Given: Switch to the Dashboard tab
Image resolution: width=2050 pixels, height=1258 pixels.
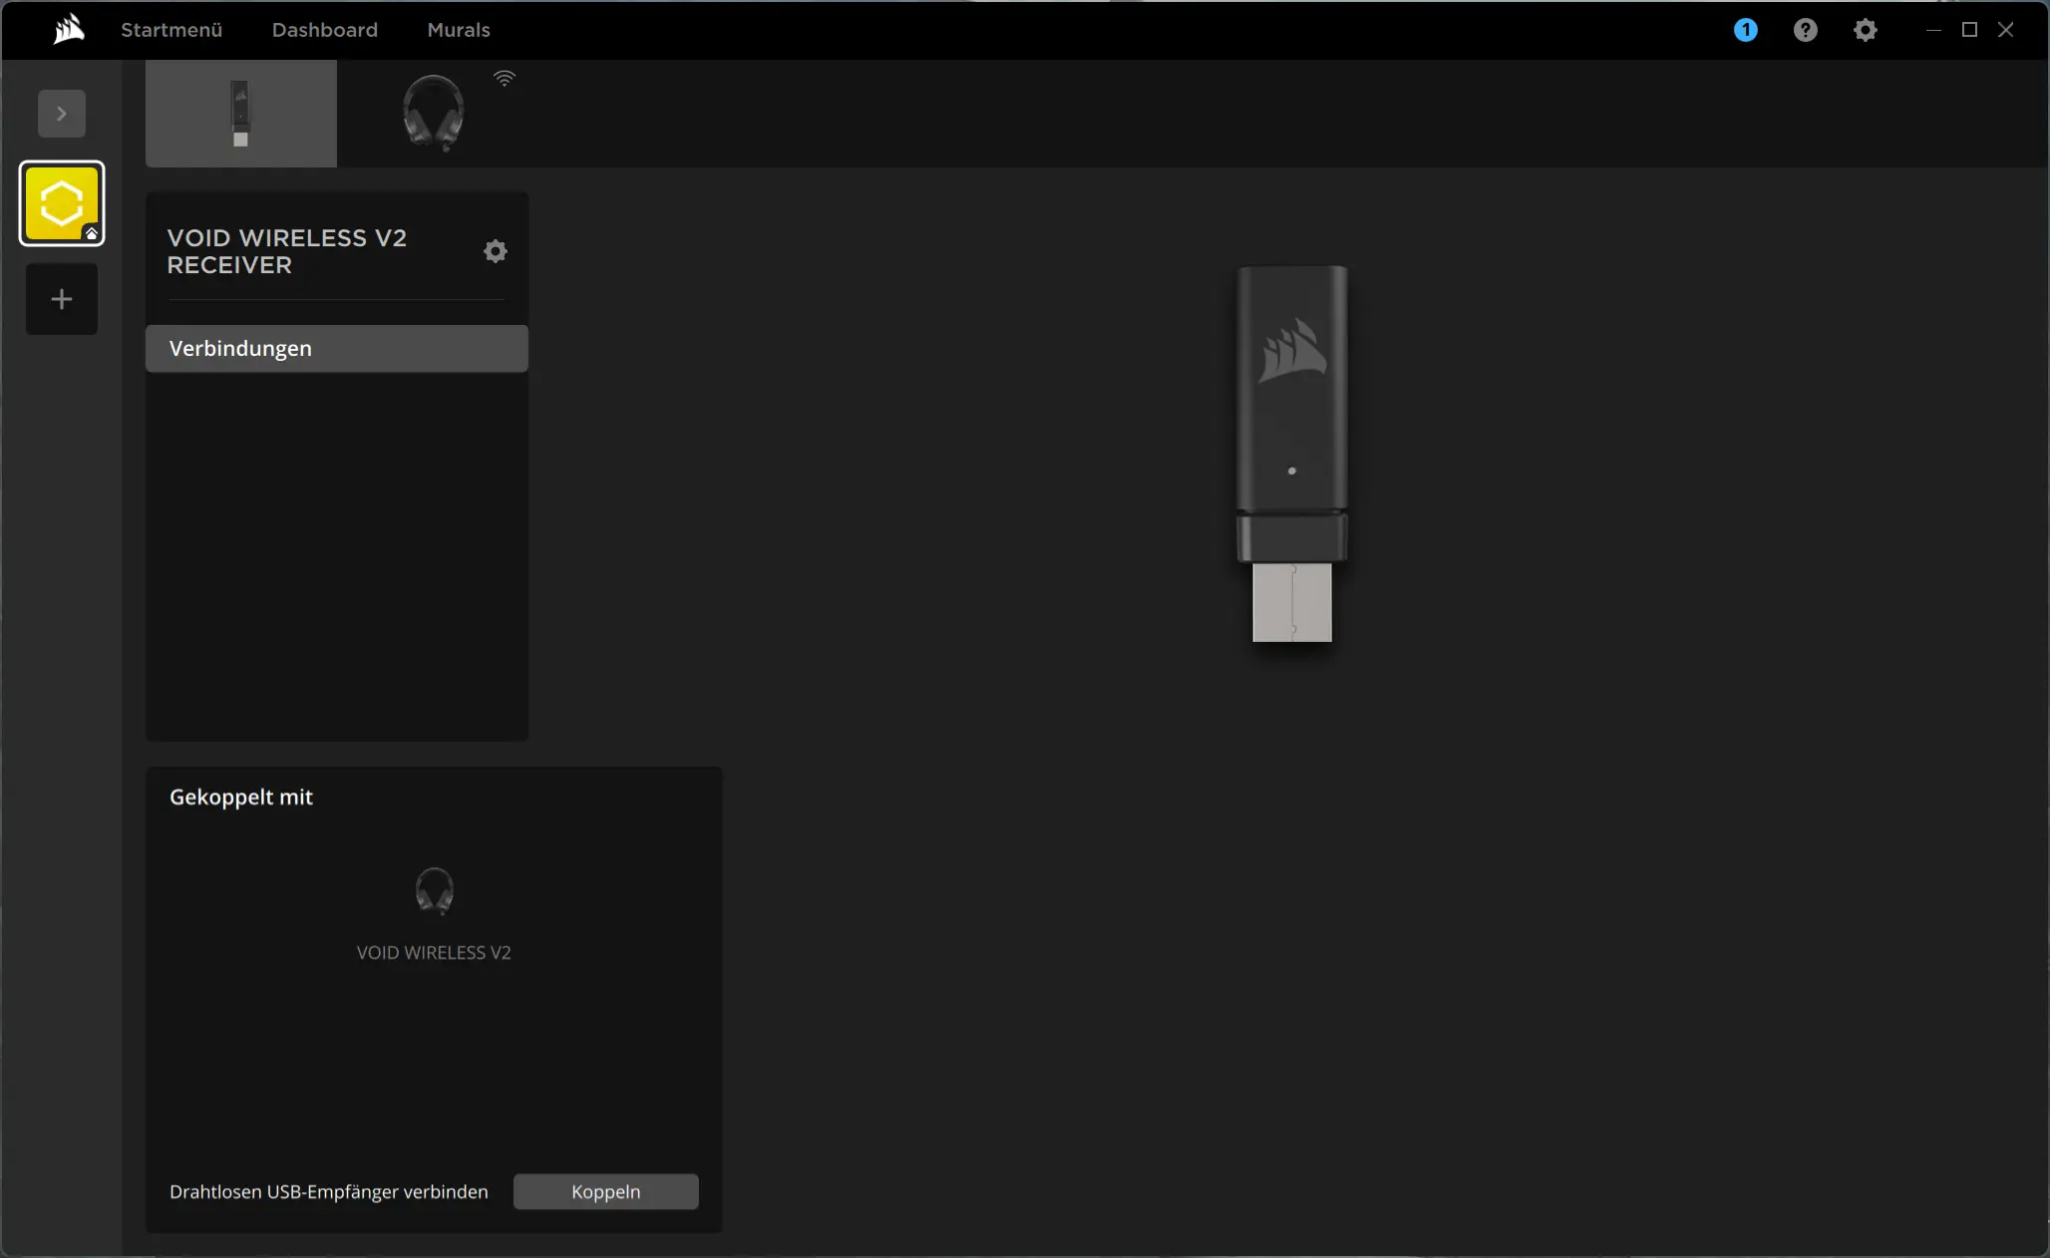Looking at the screenshot, I should [325, 30].
